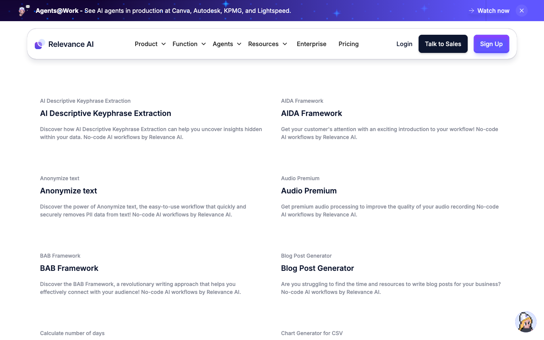
Task: Expand the Product dropdown chevron
Action: tap(164, 44)
